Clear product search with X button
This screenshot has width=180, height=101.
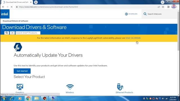click(x=12, y=33)
